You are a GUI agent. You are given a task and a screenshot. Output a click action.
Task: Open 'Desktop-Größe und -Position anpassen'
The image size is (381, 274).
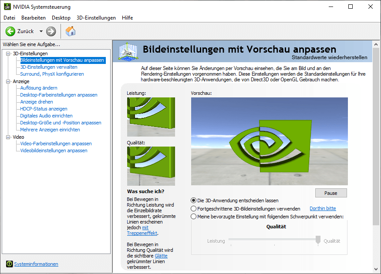(61, 123)
